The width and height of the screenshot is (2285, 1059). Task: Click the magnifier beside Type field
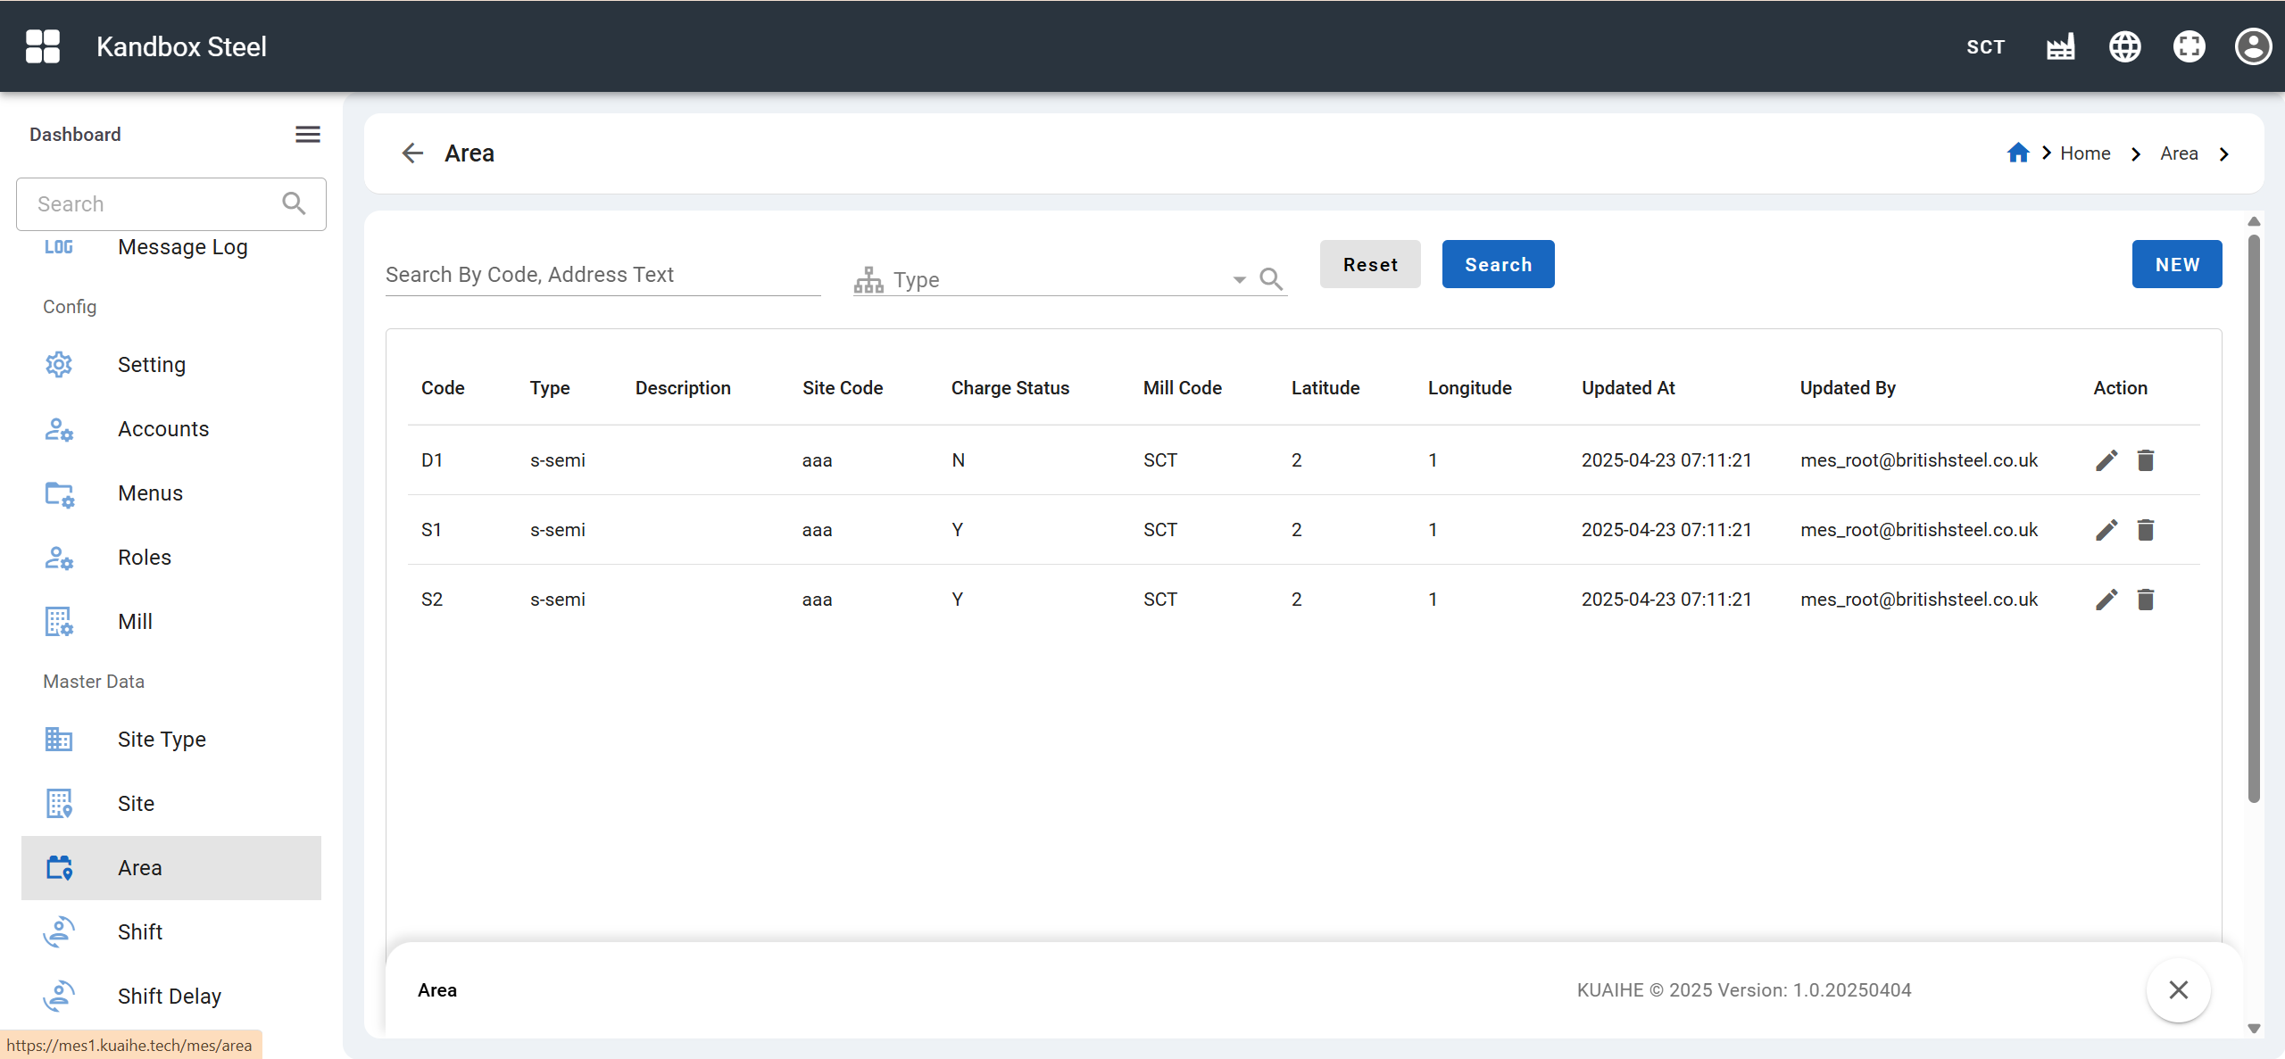pos(1271,280)
